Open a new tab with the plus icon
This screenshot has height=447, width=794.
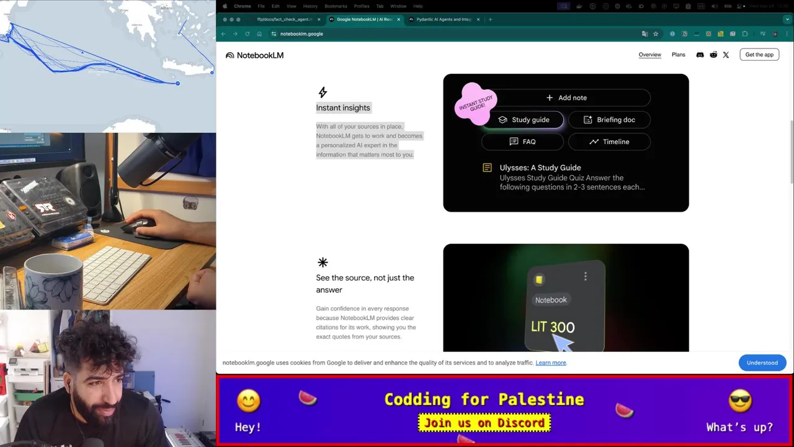point(490,19)
